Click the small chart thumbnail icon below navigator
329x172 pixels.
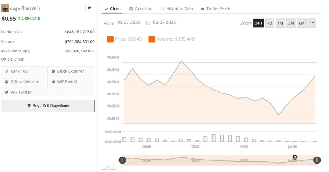109,168
